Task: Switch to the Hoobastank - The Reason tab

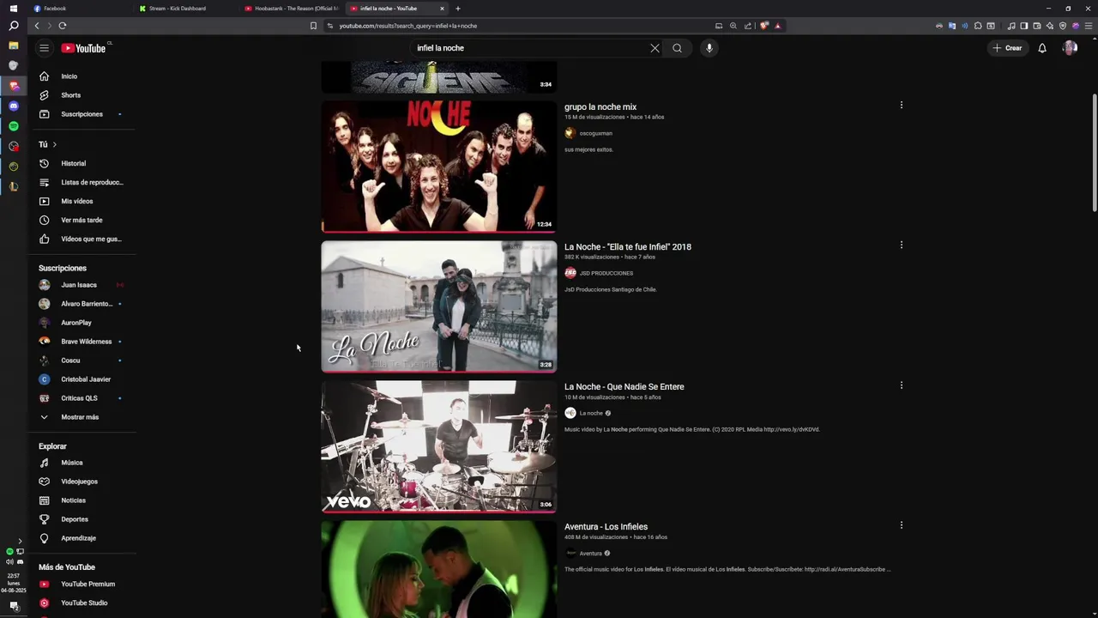Action: pos(292,9)
